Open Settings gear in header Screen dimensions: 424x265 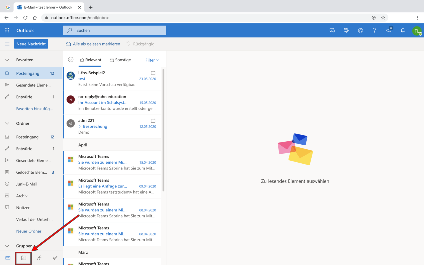tap(360, 30)
